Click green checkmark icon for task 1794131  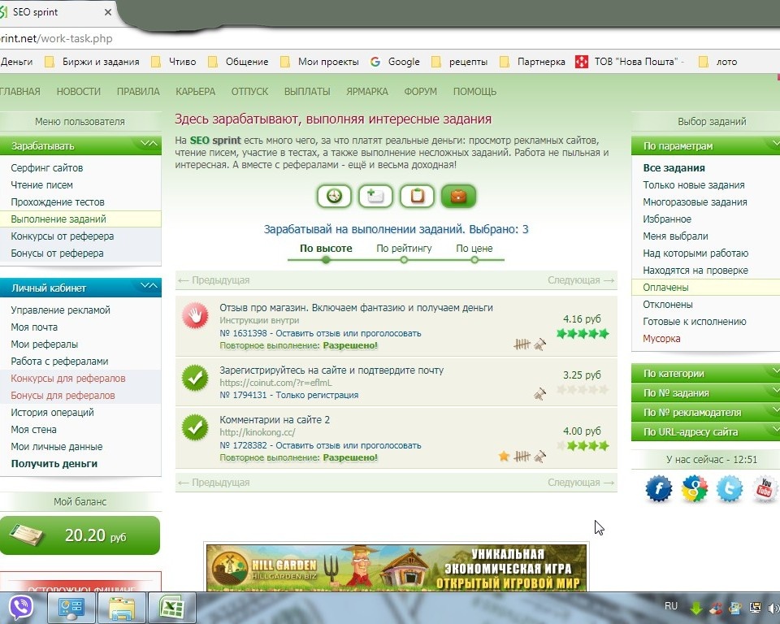click(196, 378)
